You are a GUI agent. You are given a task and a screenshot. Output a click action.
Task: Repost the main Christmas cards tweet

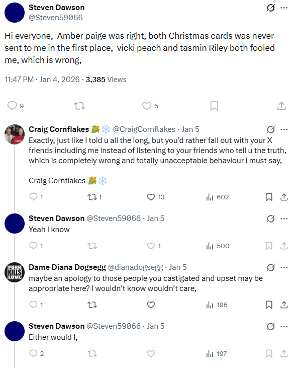pyautogui.click(x=79, y=106)
